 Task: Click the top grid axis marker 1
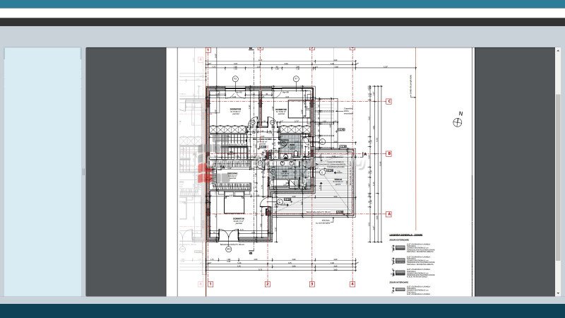209,51
